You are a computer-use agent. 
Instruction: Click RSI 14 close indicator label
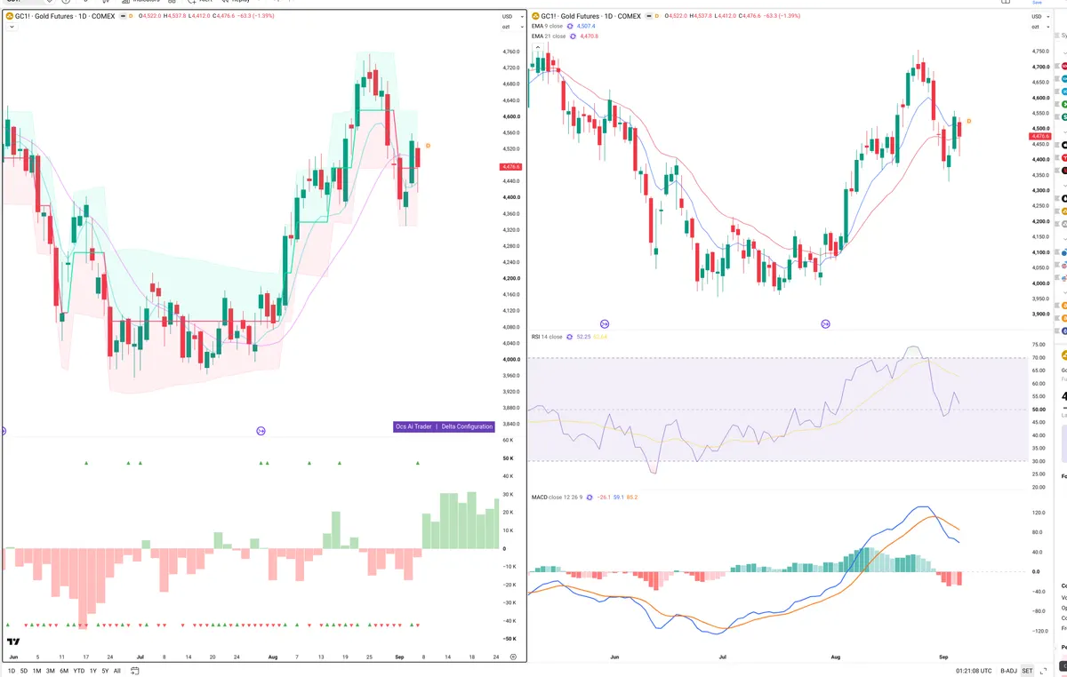pyautogui.click(x=547, y=337)
